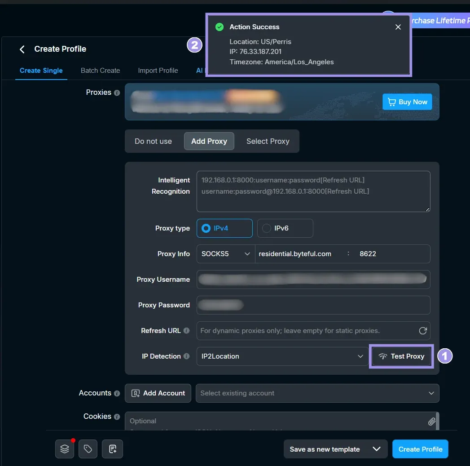Choose the Do not use proxy option
Screen dimensions: 470x466
click(x=153, y=142)
